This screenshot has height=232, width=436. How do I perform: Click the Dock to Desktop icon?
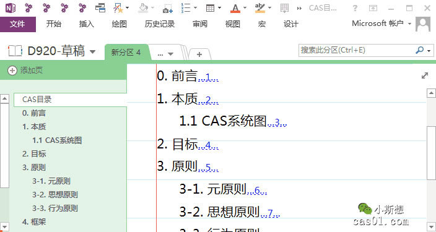(x=100, y=8)
